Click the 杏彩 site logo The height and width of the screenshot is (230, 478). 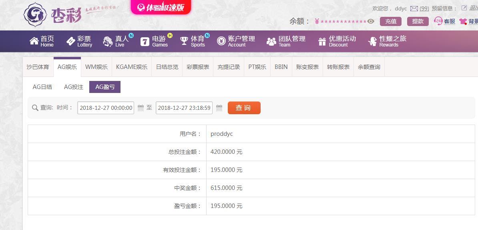tap(52, 15)
